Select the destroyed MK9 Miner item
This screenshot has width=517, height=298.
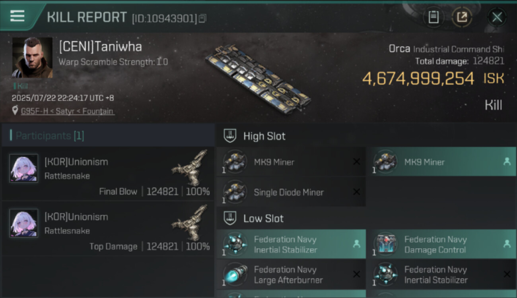point(291,162)
